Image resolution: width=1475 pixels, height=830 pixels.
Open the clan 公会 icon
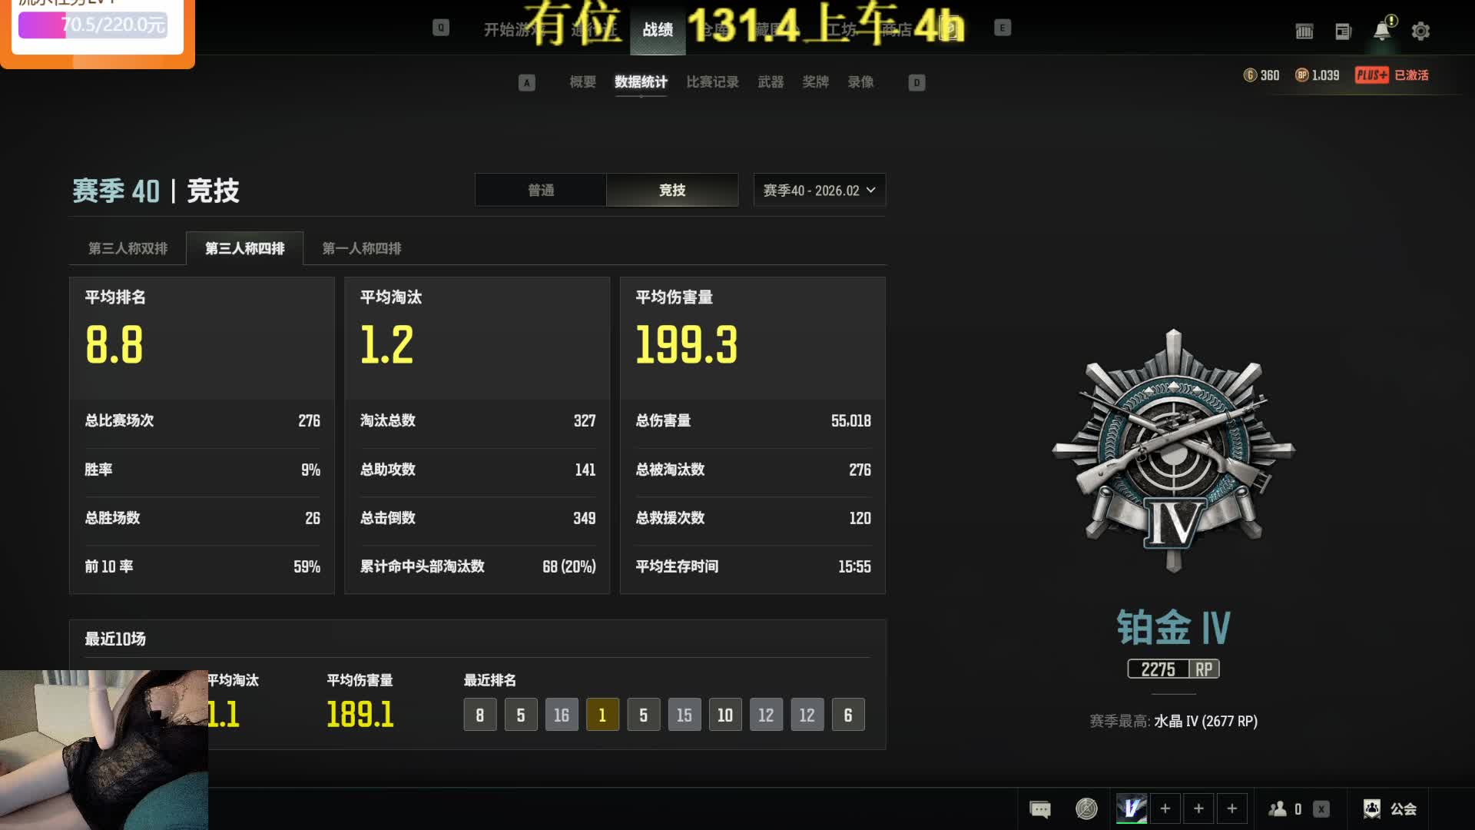click(x=1372, y=808)
